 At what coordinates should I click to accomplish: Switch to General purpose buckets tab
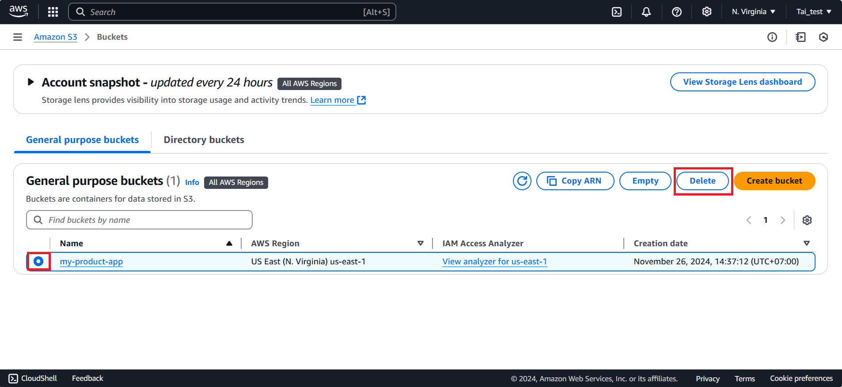click(x=82, y=140)
